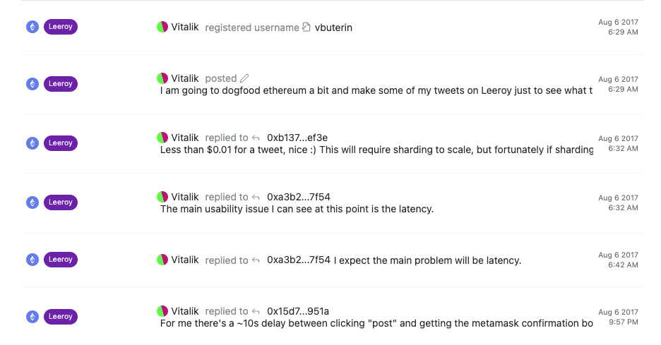Open the vbuterin username link
Screen dimensions: 661x345
(333, 28)
